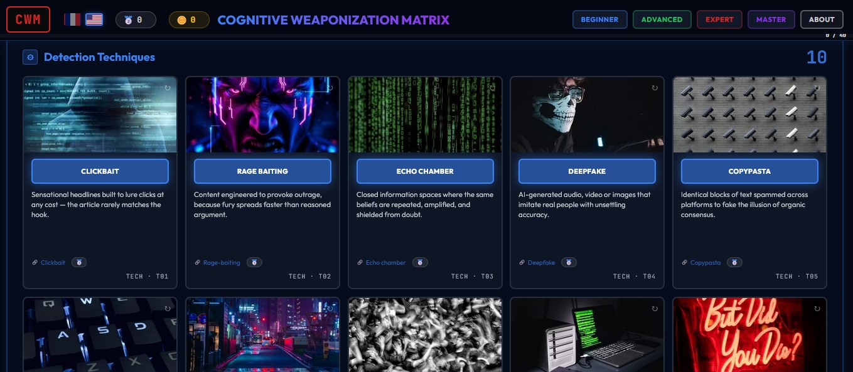Select the MASTER level tab
This screenshot has height=372, width=853.
point(771,19)
